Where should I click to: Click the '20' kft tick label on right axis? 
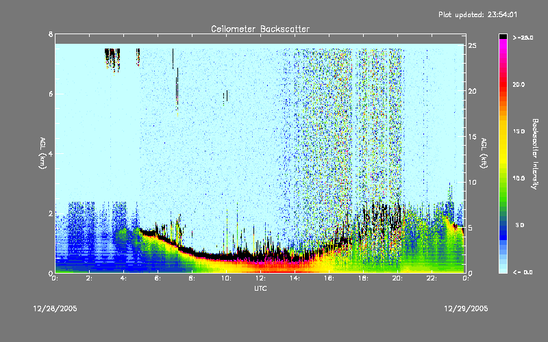(x=472, y=91)
